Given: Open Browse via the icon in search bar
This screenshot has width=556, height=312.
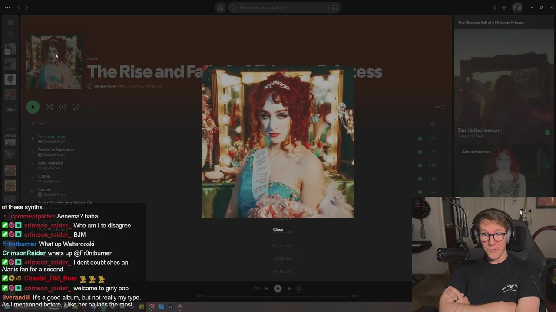Looking at the screenshot, I should 334,7.
